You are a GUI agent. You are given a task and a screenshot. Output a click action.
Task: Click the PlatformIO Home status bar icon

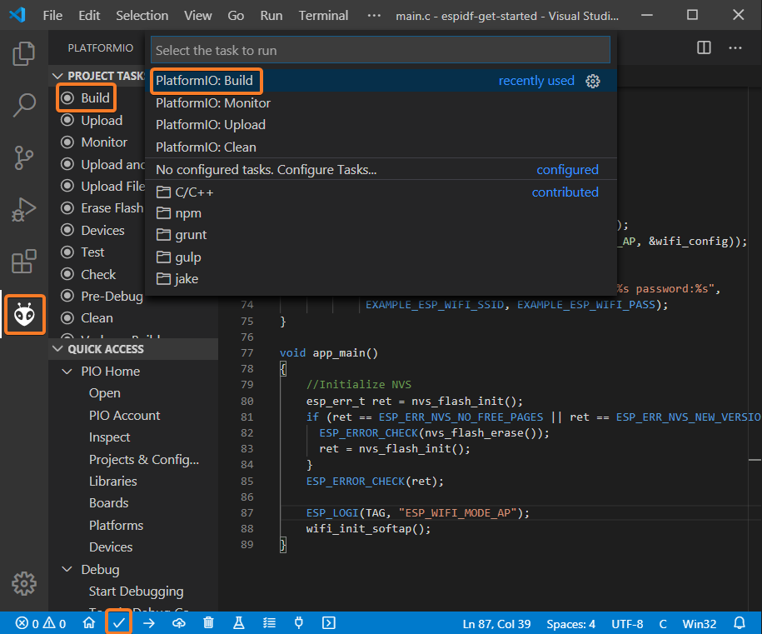[x=89, y=623]
